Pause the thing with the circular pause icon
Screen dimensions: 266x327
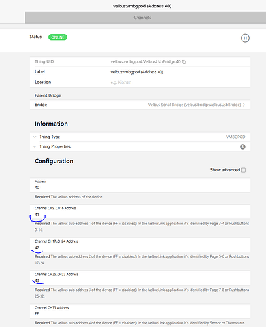(x=245, y=38)
